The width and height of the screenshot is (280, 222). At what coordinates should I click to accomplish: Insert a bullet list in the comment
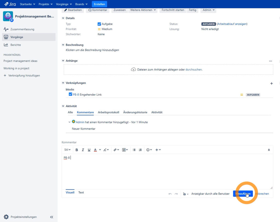click(x=134, y=150)
